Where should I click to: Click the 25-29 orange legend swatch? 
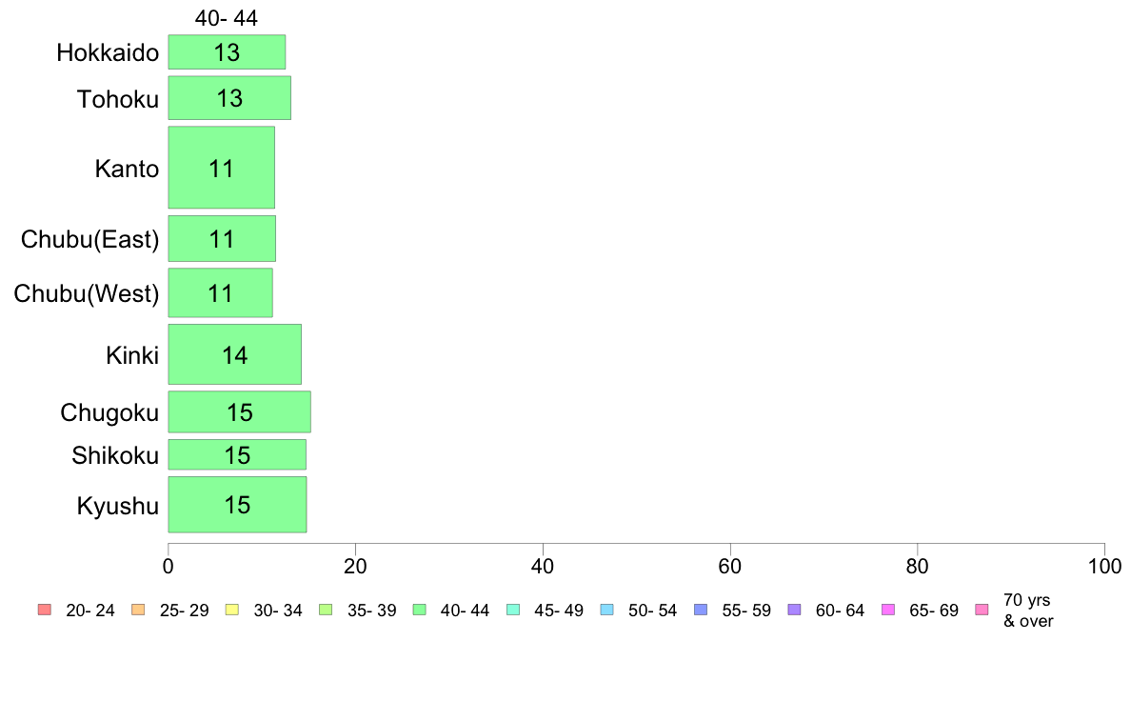pyautogui.click(x=138, y=610)
